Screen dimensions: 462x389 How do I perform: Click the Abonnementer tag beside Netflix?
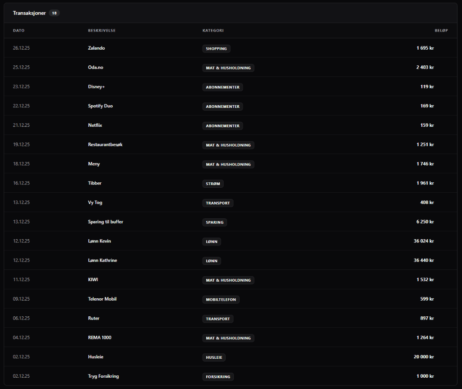pyautogui.click(x=222, y=126)
